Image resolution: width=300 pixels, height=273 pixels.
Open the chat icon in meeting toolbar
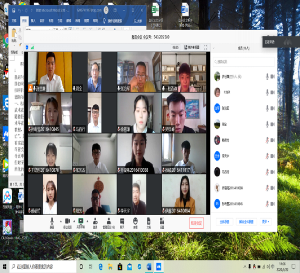point(122,221)
